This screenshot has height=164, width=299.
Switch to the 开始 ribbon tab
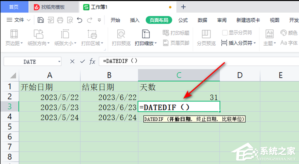pos(115,20)
